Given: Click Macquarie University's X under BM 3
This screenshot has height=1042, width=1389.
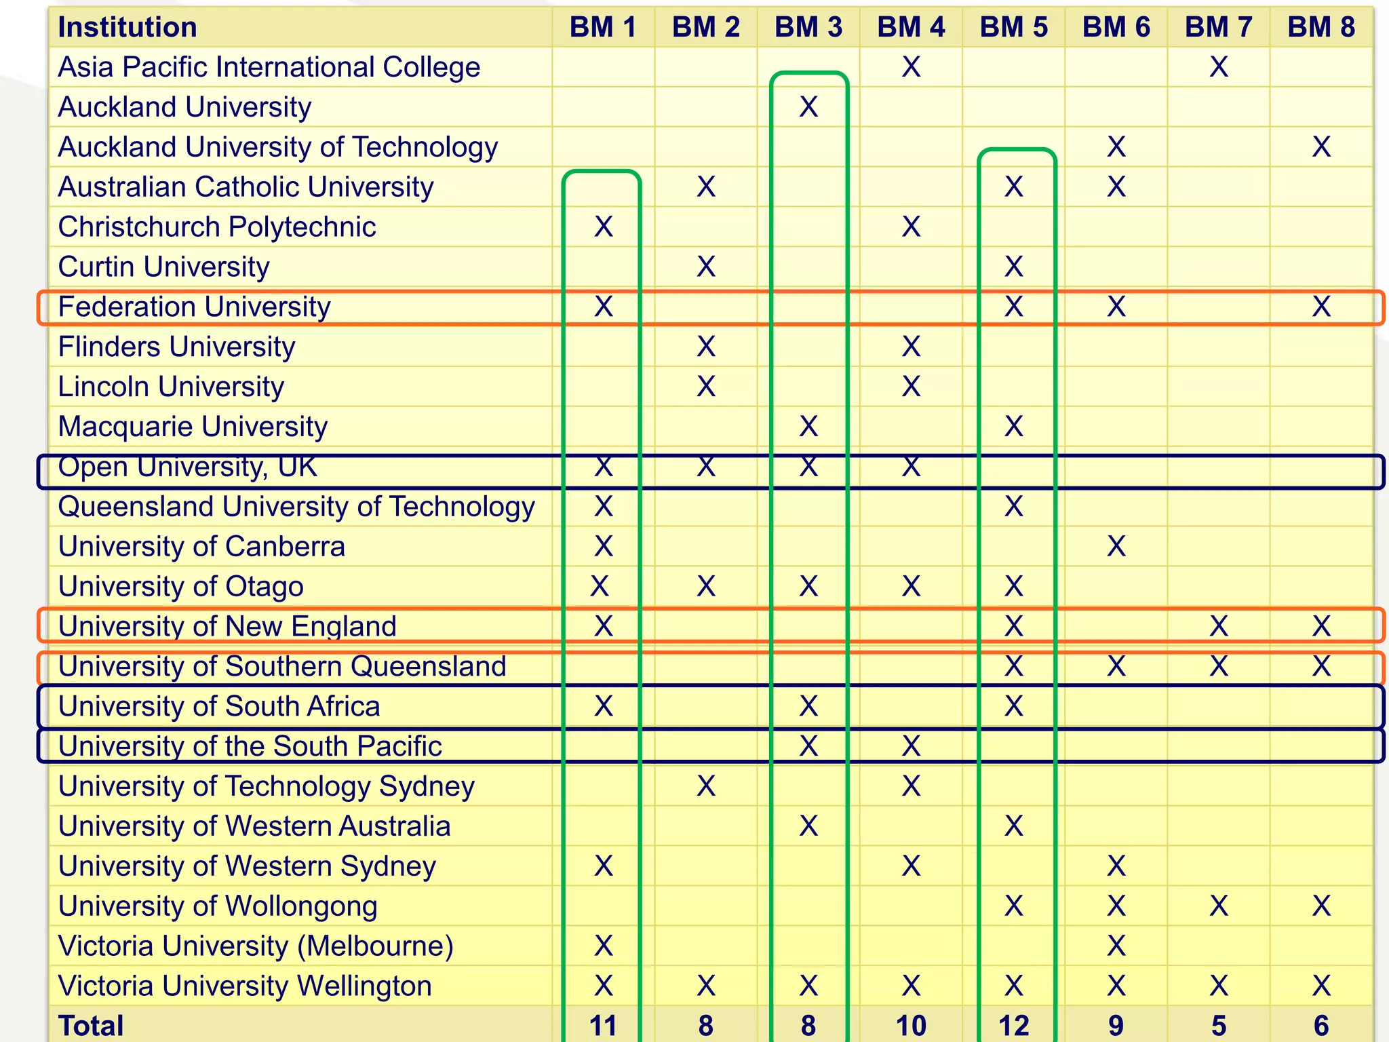Looking at the screenshot, I should [x=808, y=427].
